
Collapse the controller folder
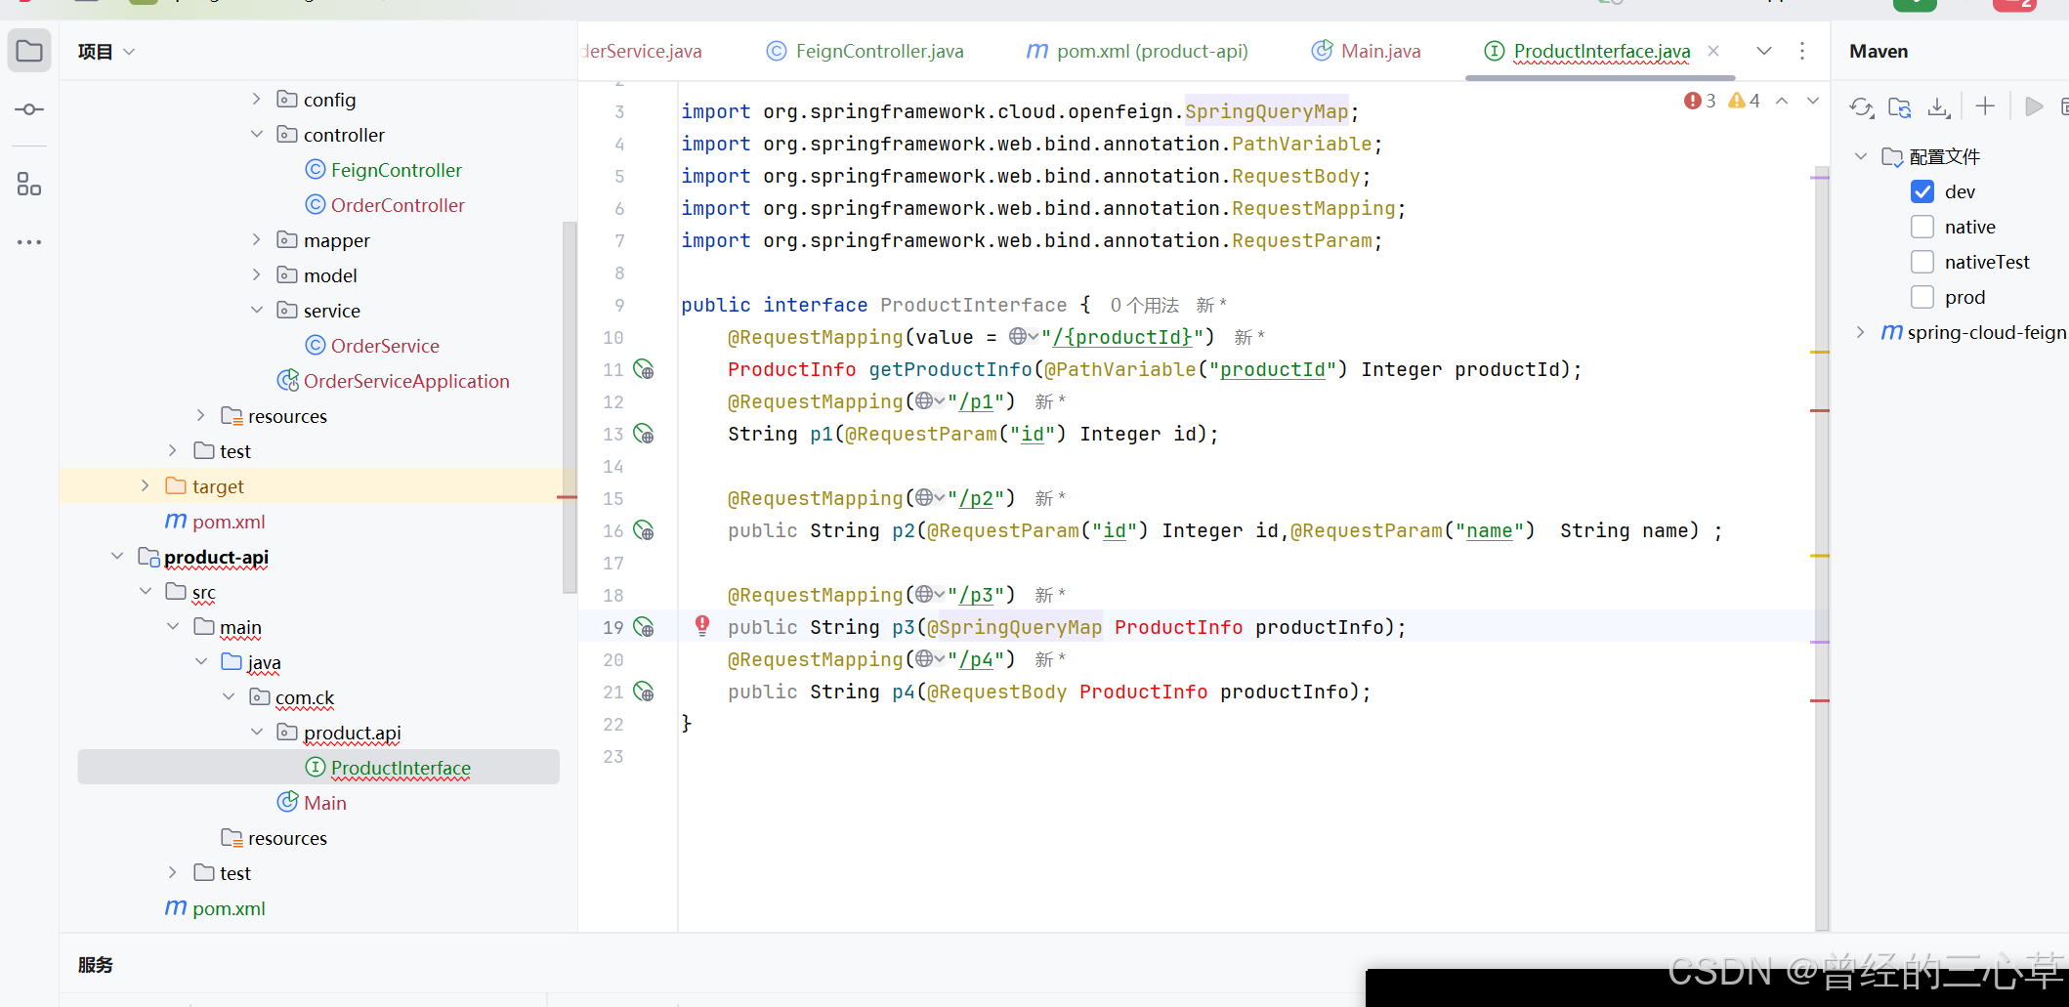point(256,134)
